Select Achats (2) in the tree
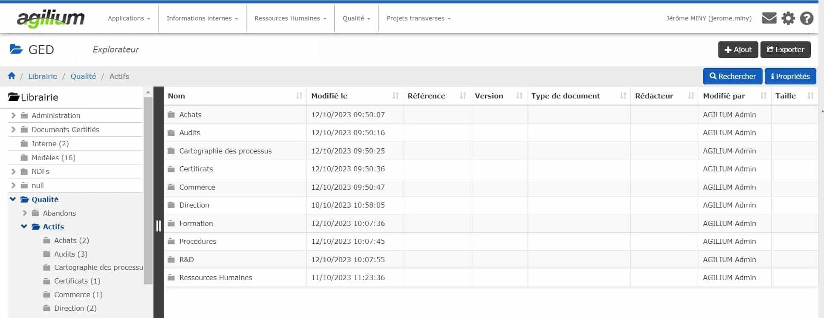824x318 pixels. click(x=72, y=240)
